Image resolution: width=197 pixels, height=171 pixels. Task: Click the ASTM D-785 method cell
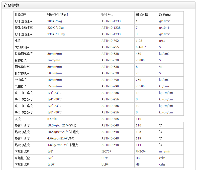click(117, 119)
